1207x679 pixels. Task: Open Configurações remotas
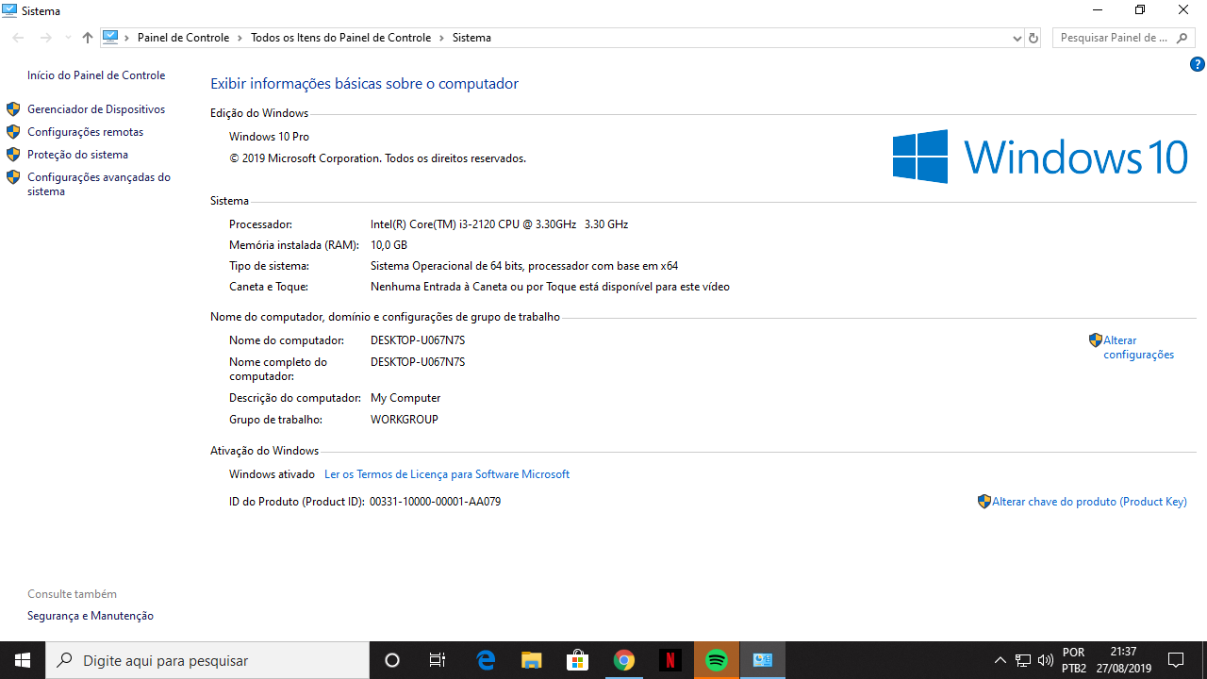point(86,132)
